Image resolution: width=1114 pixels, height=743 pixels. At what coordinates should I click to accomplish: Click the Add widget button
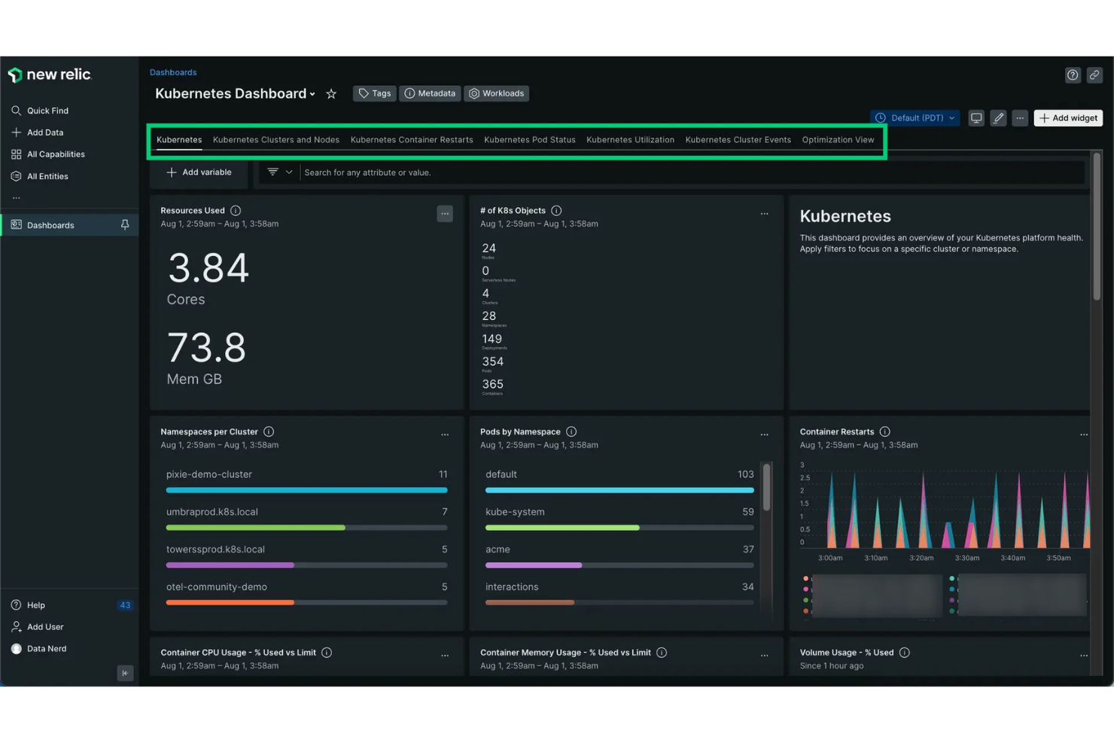pos(1068,118)
